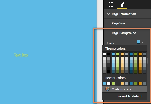Click the Recent colors heading
This screenshot has width=151, height=104.
pyautogui.click(x=115, y=78)
